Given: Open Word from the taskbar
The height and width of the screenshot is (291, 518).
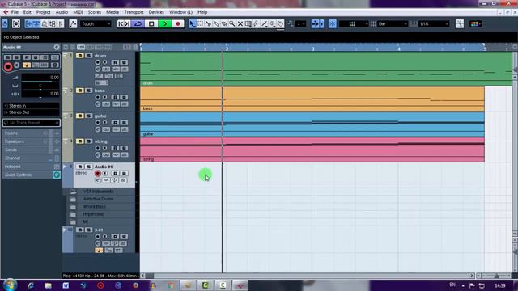Looking at the screenshot, I should click(x=66, y=285).
